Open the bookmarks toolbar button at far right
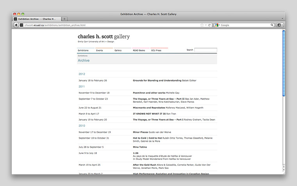The height and width of the screenshot is (186, 297). pyautogui.click(x=280, y=25)
